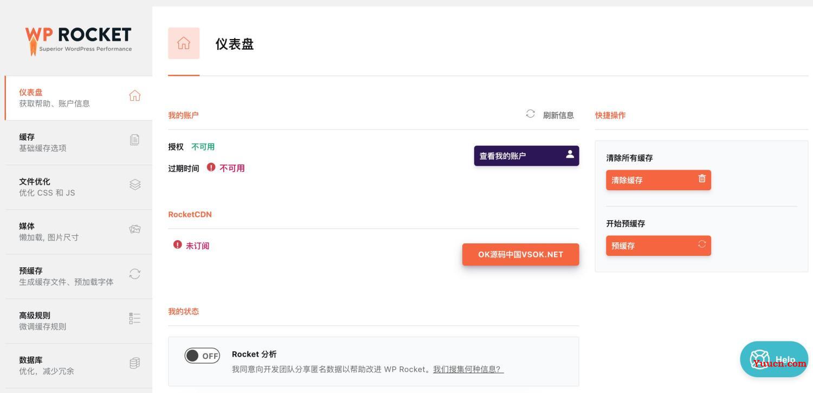Screen dimensions: 813x393
Task: Click the OK源码中国VSOK.NET button
Action: pyautogui.click(x=520, y=254)
